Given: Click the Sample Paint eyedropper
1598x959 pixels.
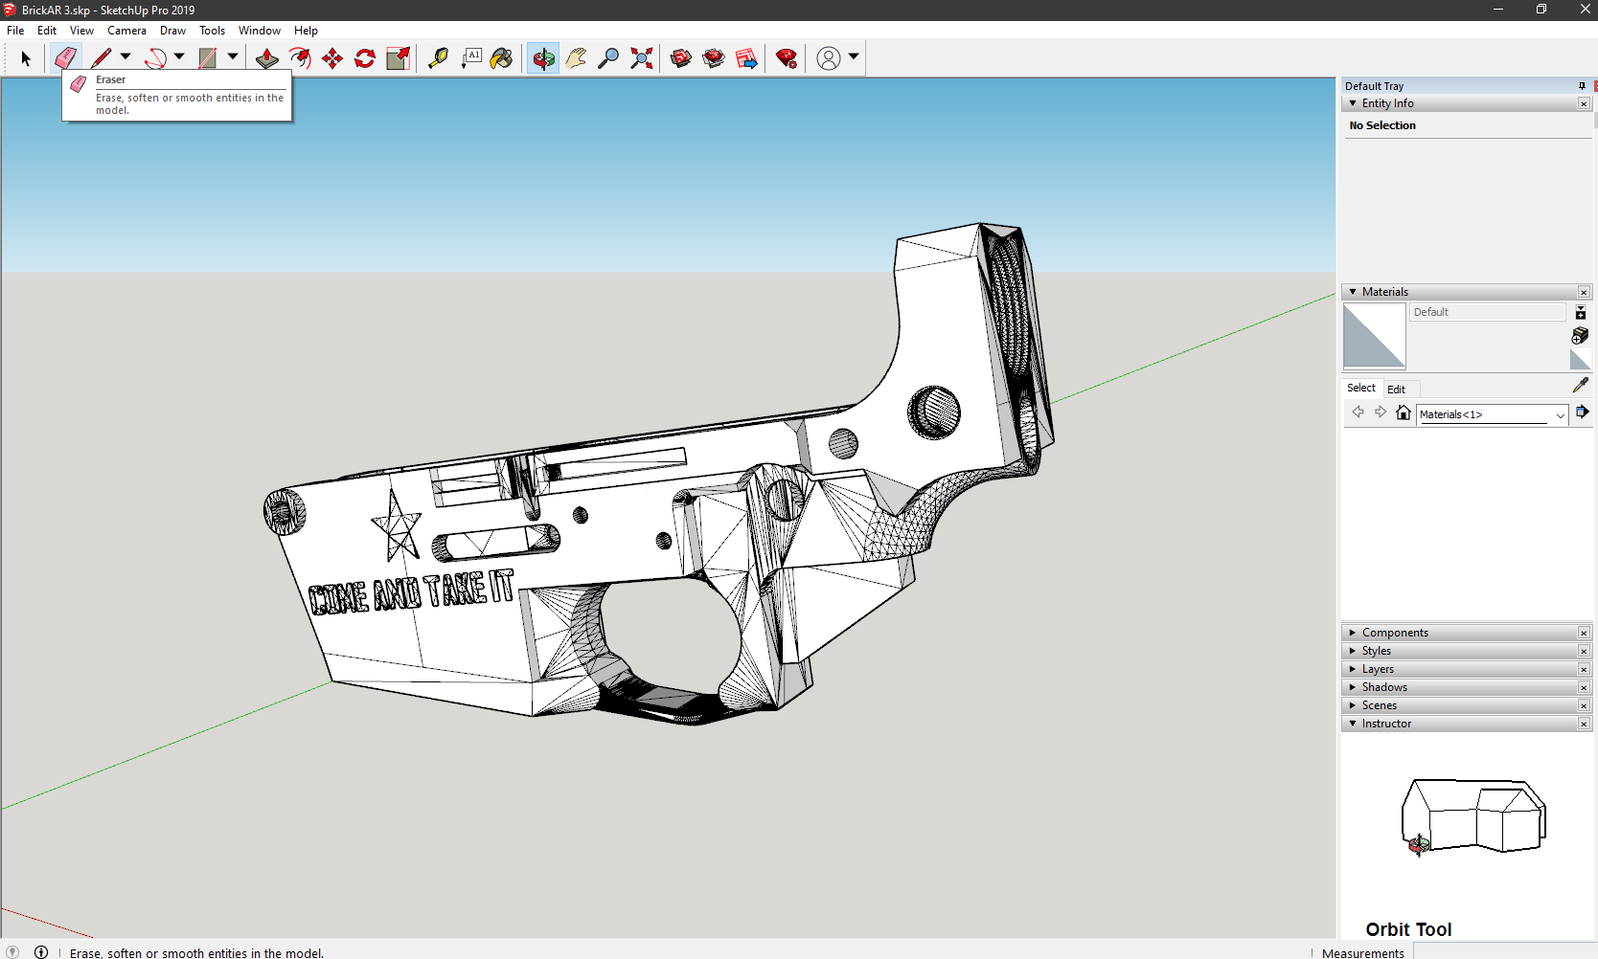Looking at the screenshot, I should point(1580,385).
